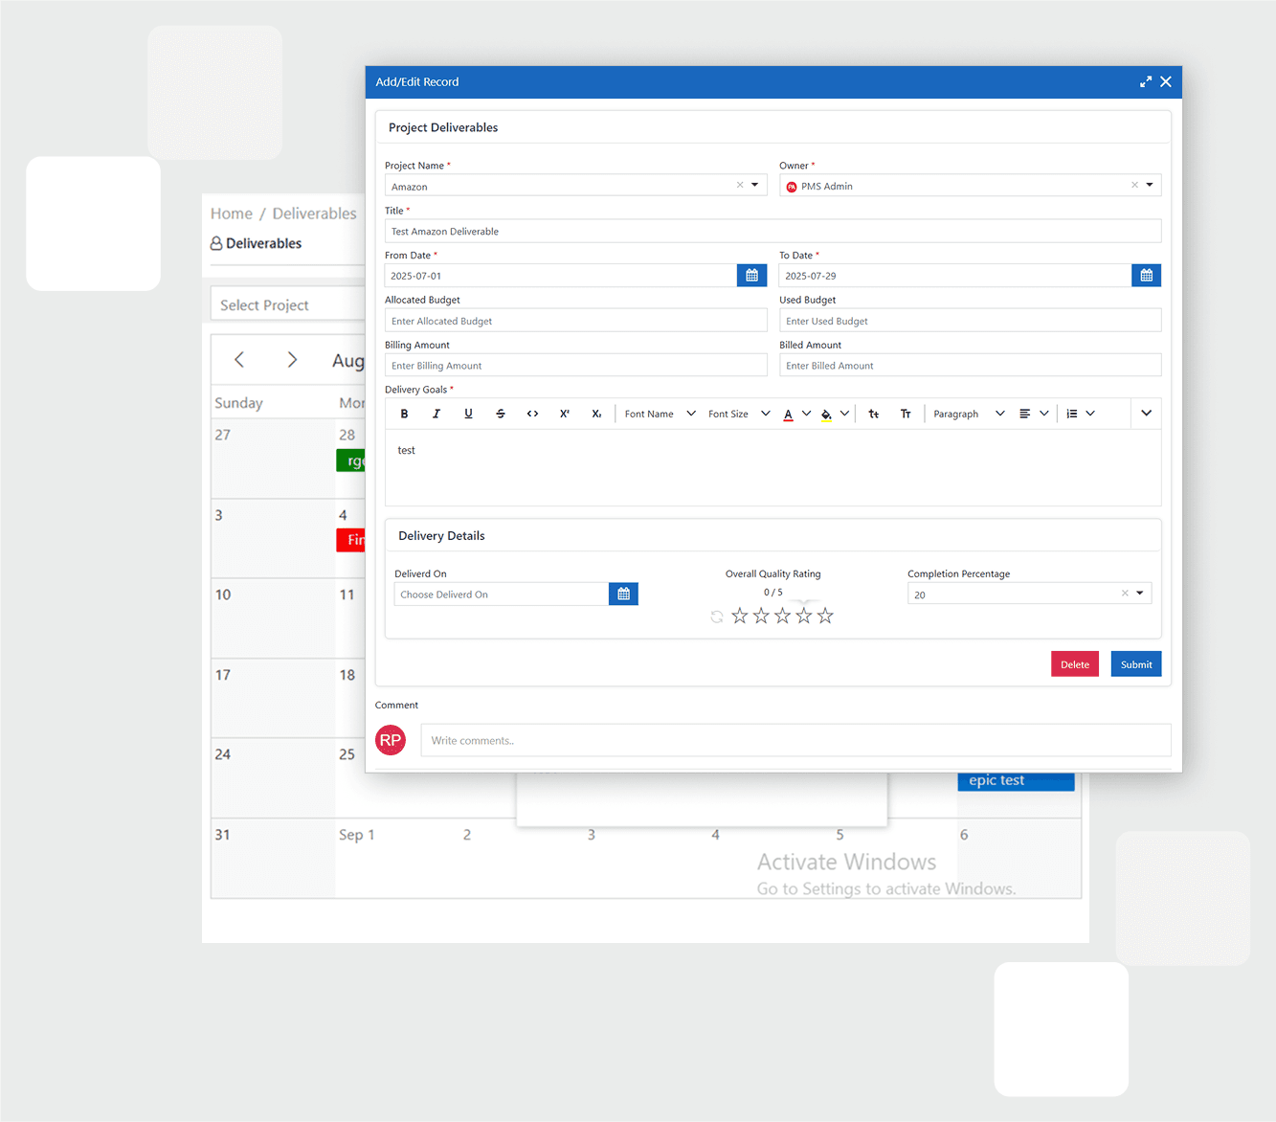The height and width of the screenshot is (1122, 1276).
Task: Open the Select Project field on Deliverables page
Action: pos(287,304)
